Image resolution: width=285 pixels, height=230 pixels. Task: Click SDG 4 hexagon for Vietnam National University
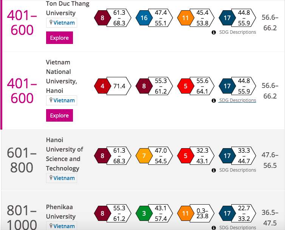point(102,86)
